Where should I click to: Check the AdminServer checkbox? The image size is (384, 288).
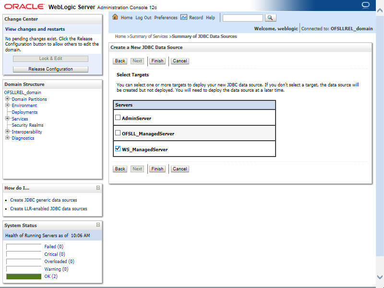click(118, 118)
